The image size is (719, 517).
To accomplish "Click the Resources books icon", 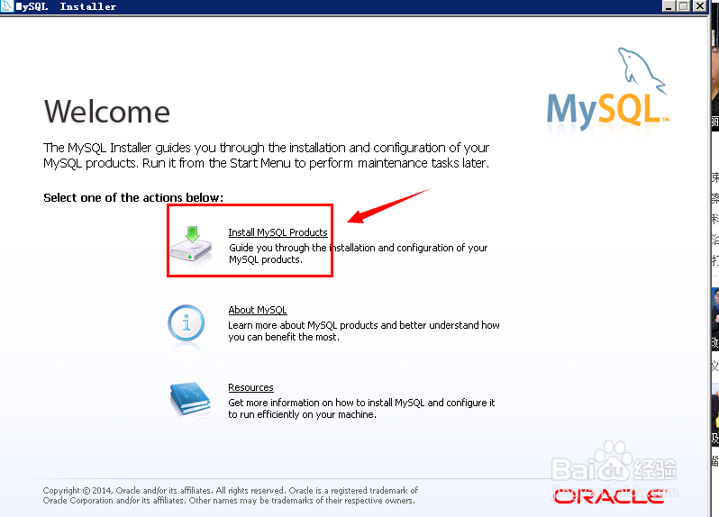I will 190,399.
